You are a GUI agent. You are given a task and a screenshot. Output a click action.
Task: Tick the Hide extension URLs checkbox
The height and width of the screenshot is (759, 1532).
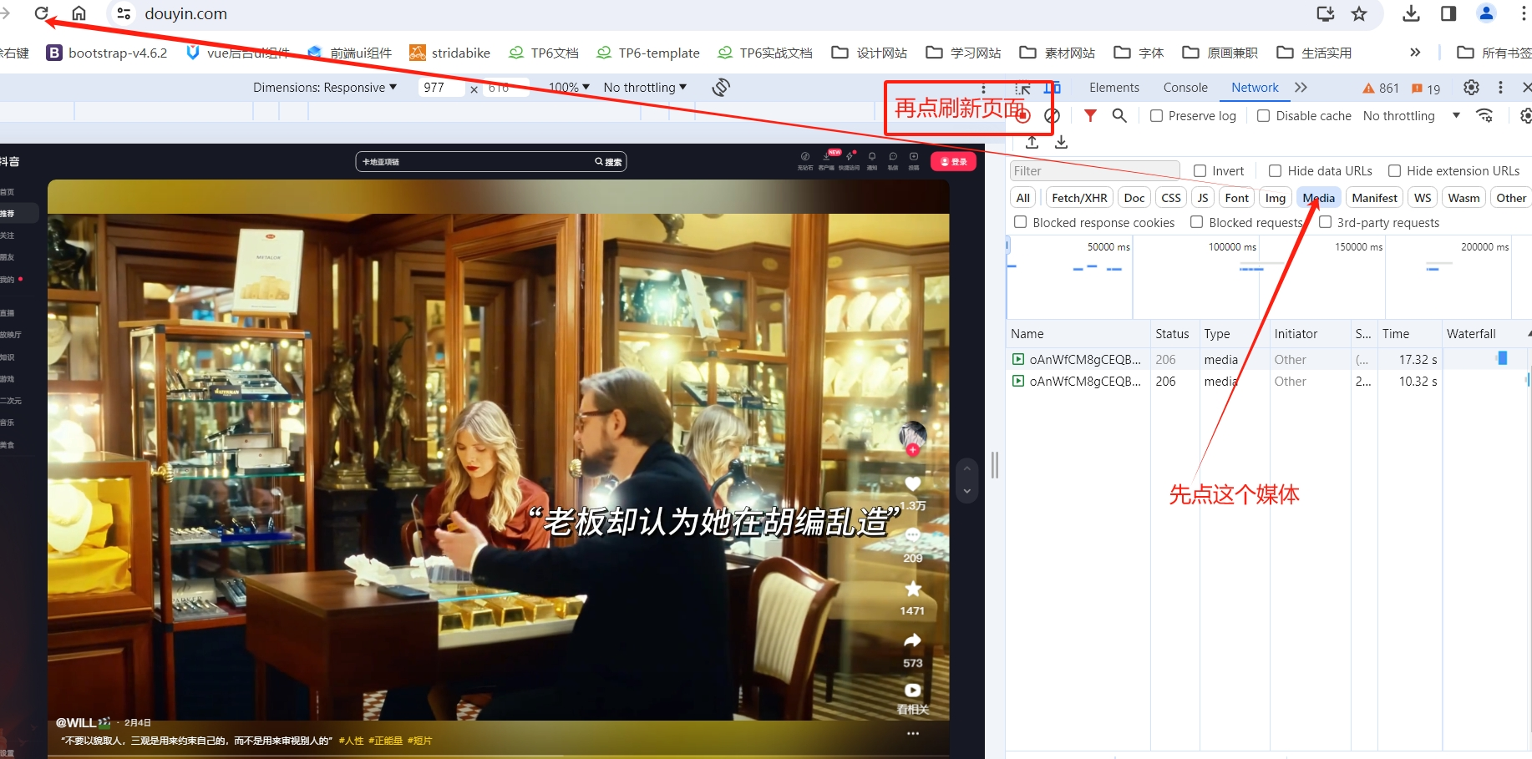click(x=1394, y=171)
